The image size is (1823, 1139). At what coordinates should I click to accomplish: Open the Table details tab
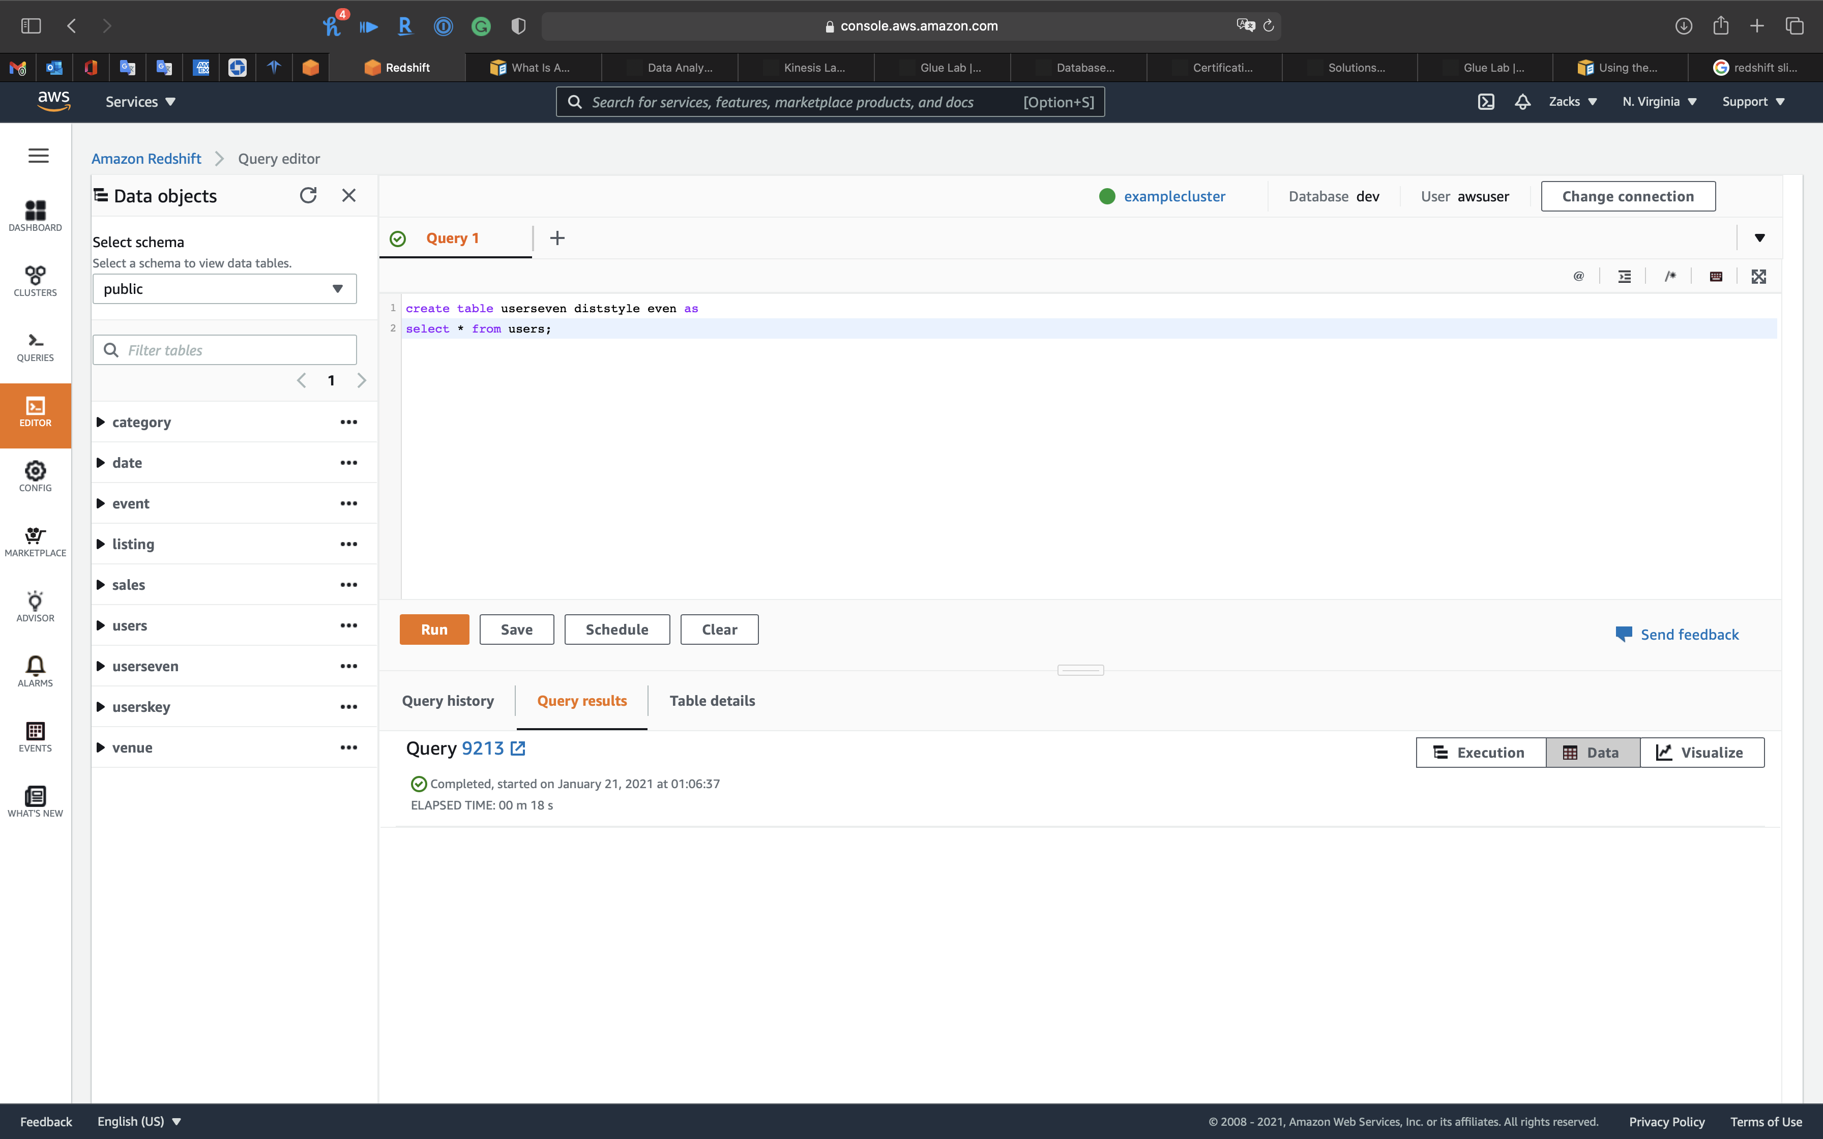pyautogui.click(x=711, y=701)
